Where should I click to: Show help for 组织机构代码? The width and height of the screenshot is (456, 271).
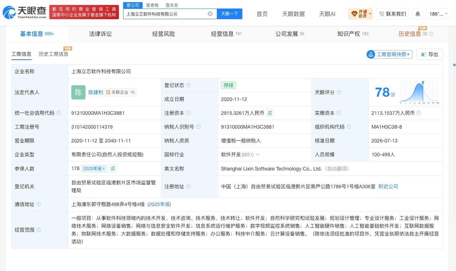(x=349, y=127)
